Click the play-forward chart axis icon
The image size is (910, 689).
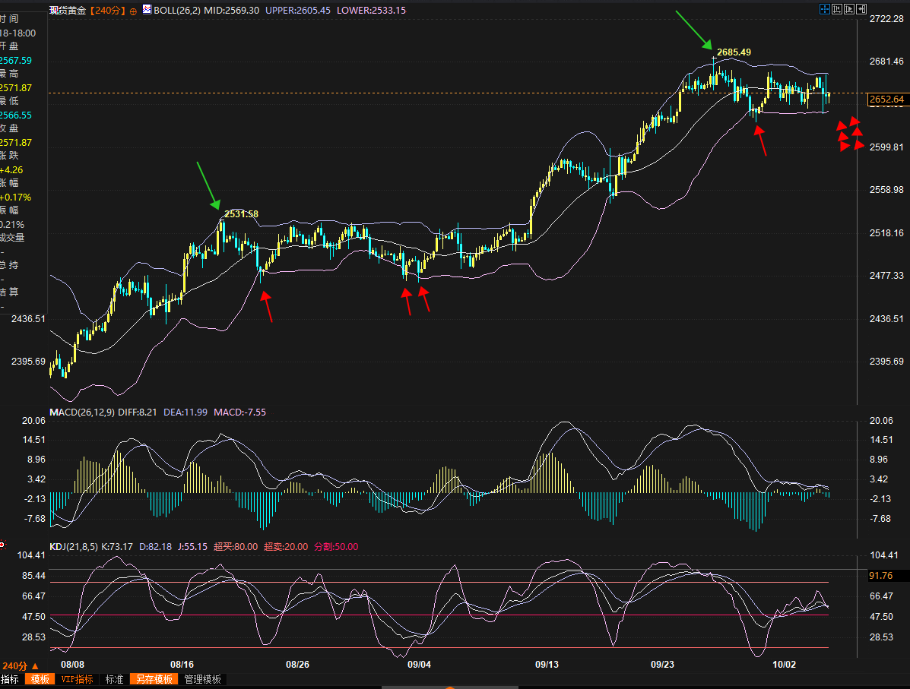point(848,10)
